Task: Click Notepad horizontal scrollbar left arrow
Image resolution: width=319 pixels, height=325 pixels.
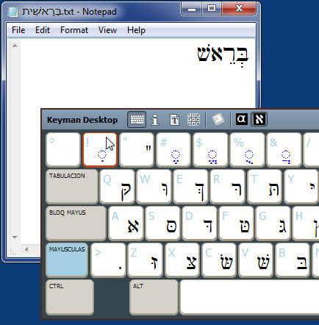Action: 26,250
